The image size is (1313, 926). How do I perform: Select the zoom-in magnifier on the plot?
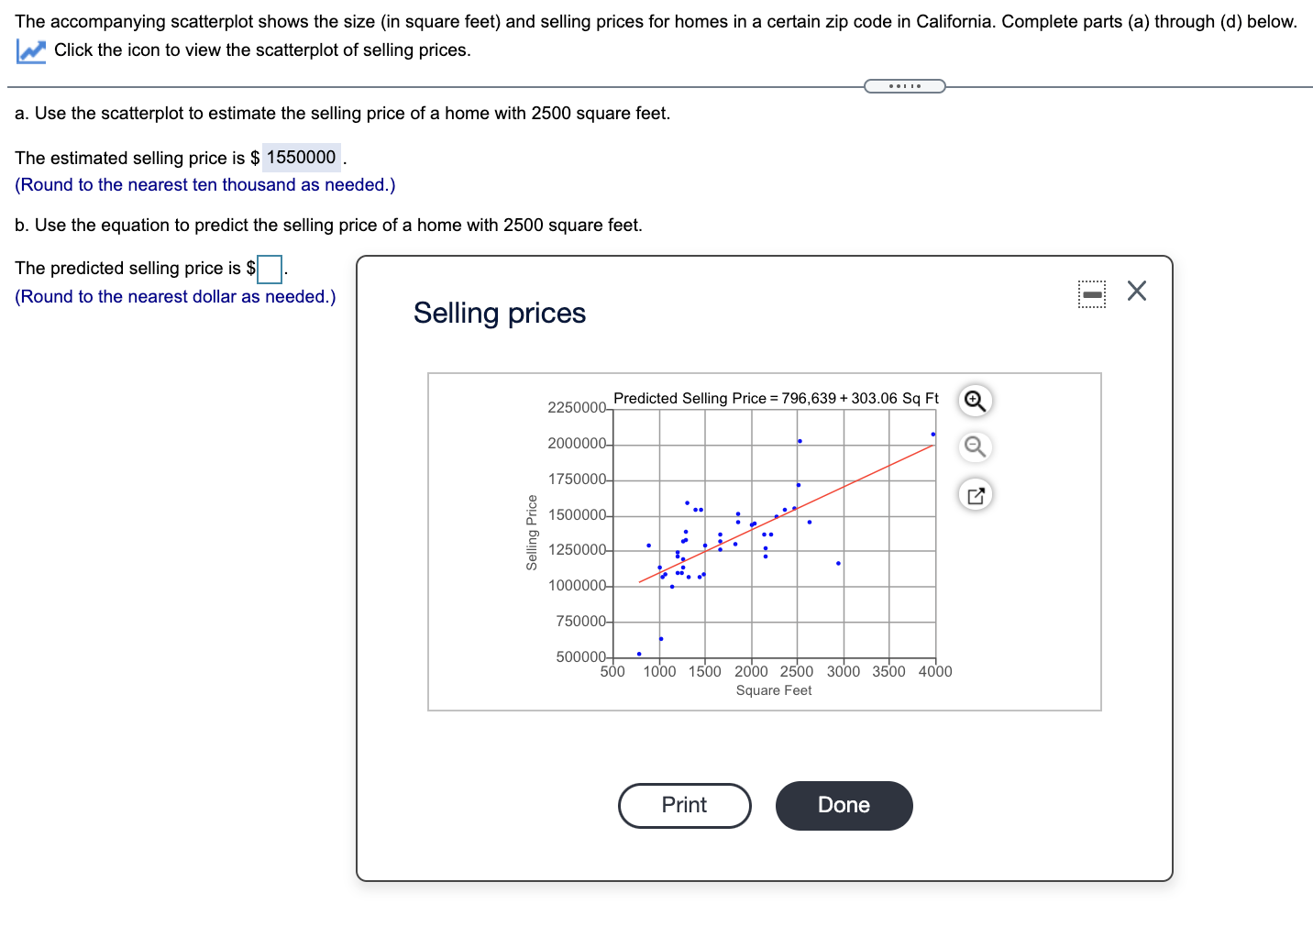tap(975, 401)
